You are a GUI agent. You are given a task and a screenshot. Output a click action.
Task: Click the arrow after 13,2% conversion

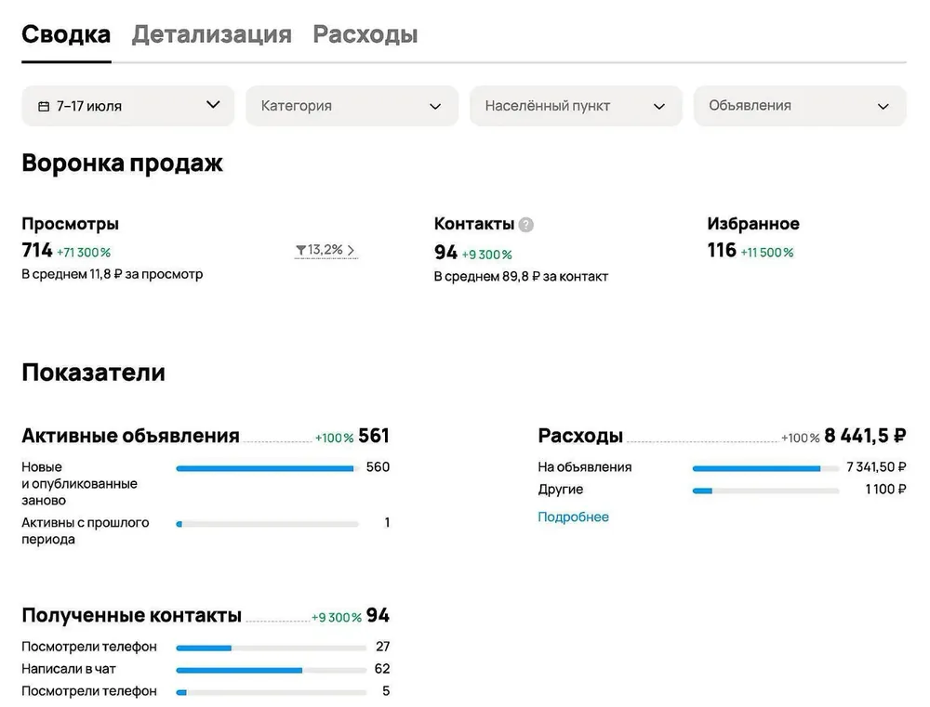351,250
